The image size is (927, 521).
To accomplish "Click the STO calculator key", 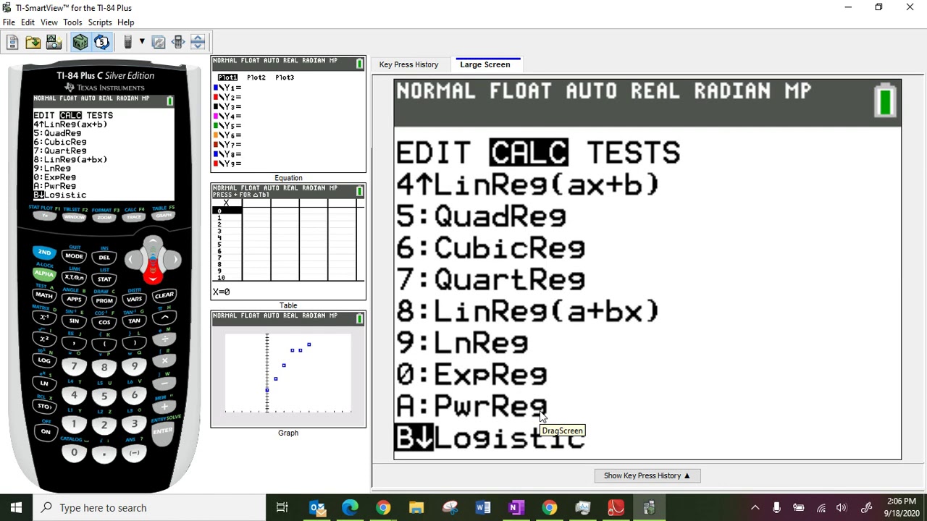I will point(44,407).
